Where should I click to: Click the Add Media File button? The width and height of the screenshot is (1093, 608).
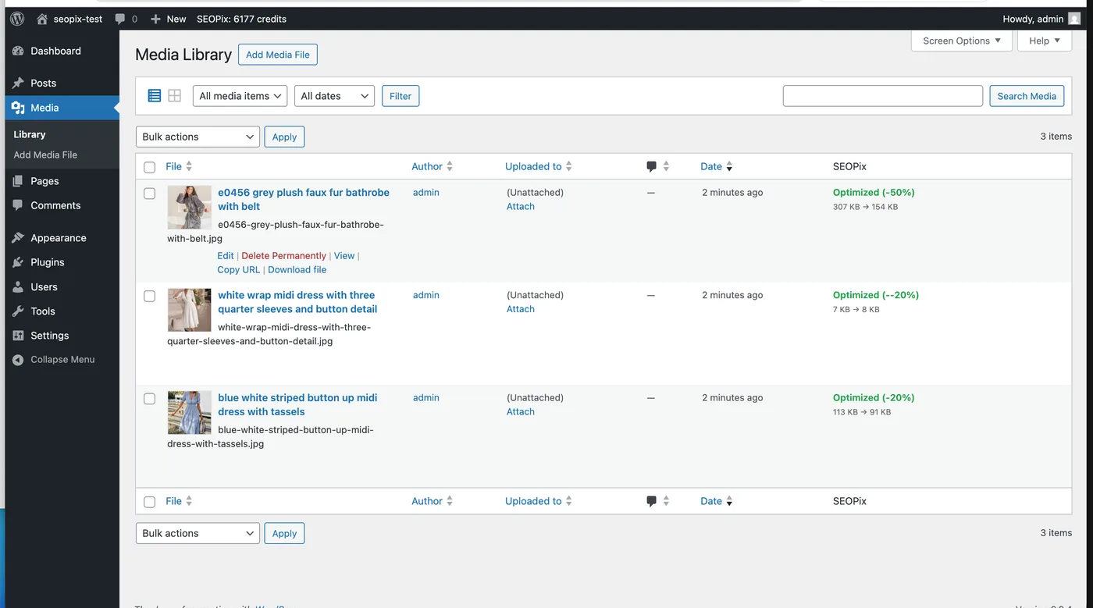pyautogui.click(x=277, y=55)
